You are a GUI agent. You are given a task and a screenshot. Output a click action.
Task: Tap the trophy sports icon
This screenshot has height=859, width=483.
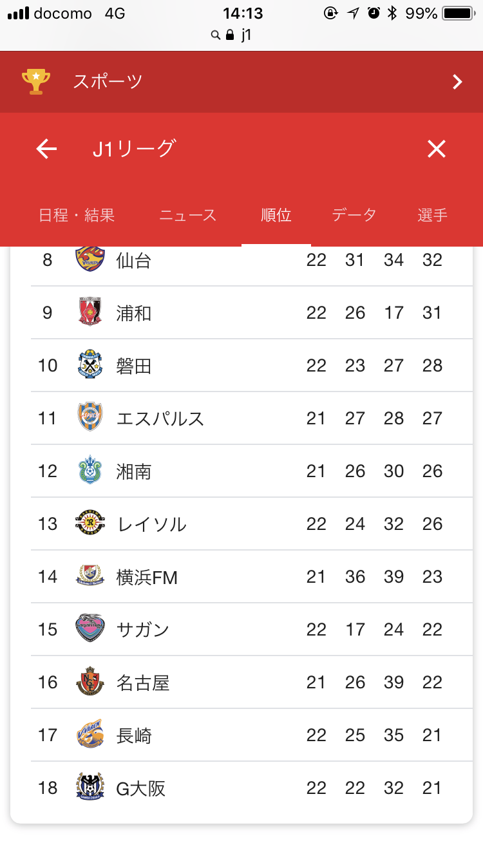pos(36,82)
